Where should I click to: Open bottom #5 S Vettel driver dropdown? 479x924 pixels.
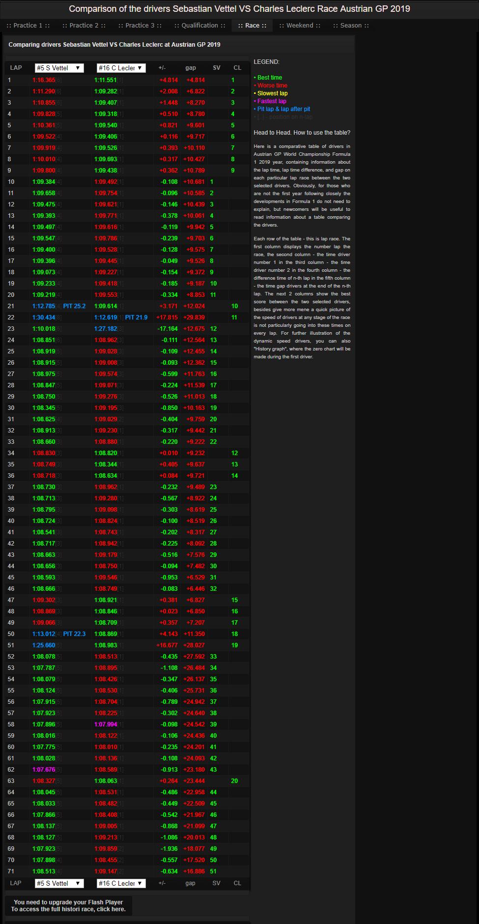59,883
